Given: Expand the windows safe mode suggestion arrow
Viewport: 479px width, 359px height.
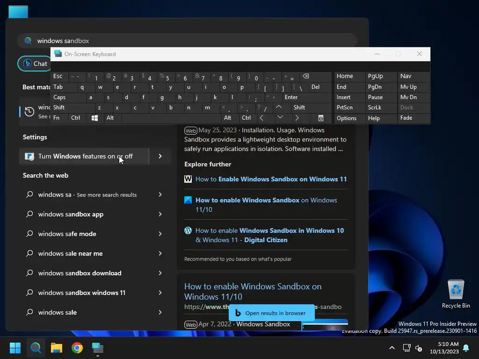Looking at the screenshot, I should click(x=160, y=234).
